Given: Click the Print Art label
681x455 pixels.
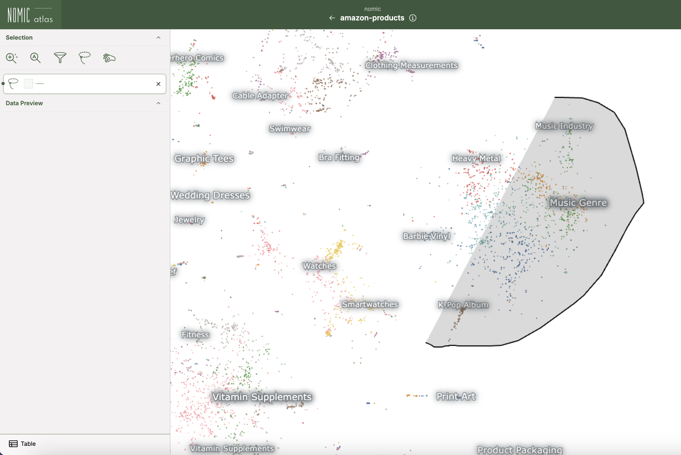Looking at the screenshot, I should click(x=456, y=396).
